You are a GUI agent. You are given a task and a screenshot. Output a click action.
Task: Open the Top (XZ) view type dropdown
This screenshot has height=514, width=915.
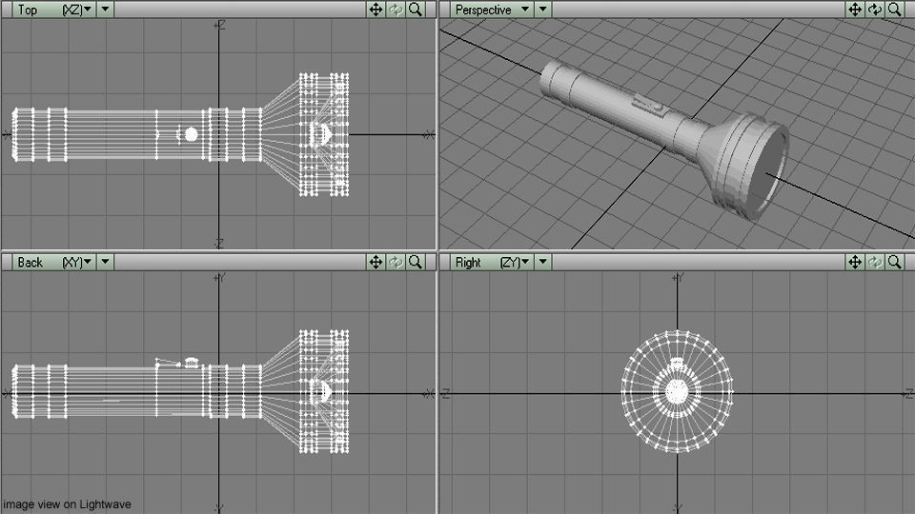(53, 10)
